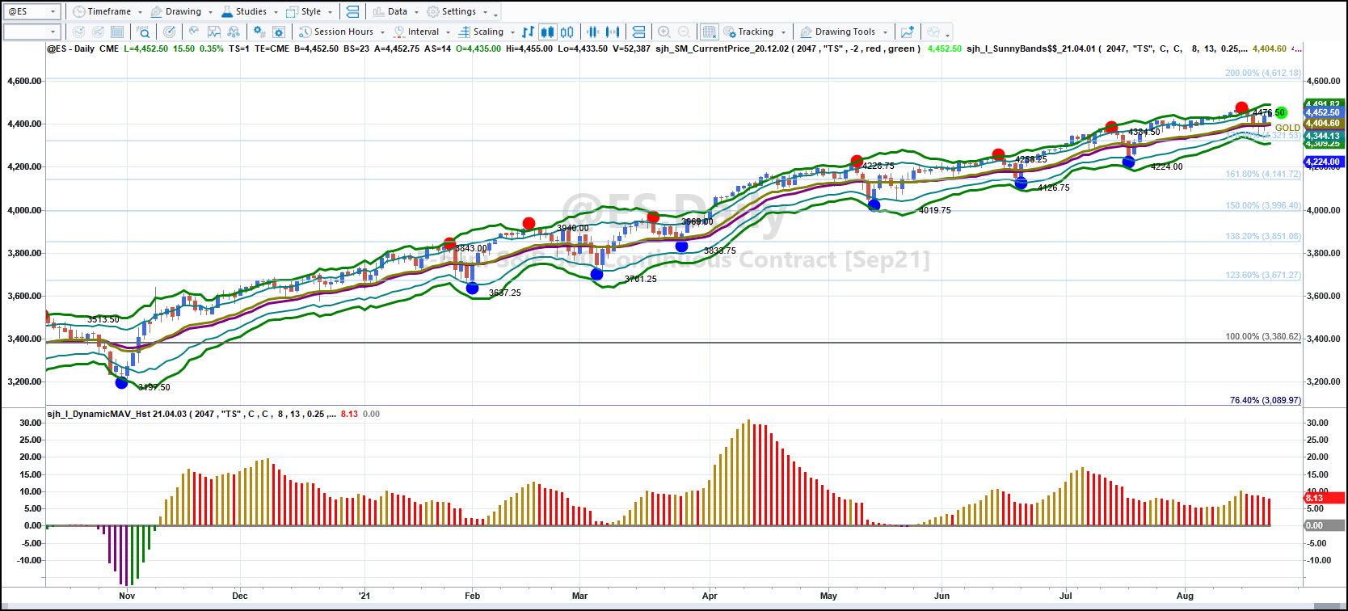Screen dimensions: 1348x611
Task: Click the stacked-bars icon before the zoom icons
Action: point(638,32)
